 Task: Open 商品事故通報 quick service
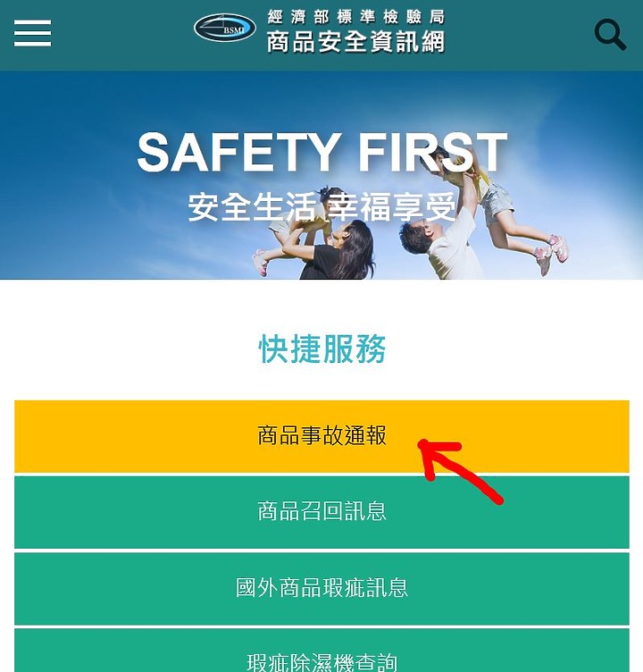point(321,436)
